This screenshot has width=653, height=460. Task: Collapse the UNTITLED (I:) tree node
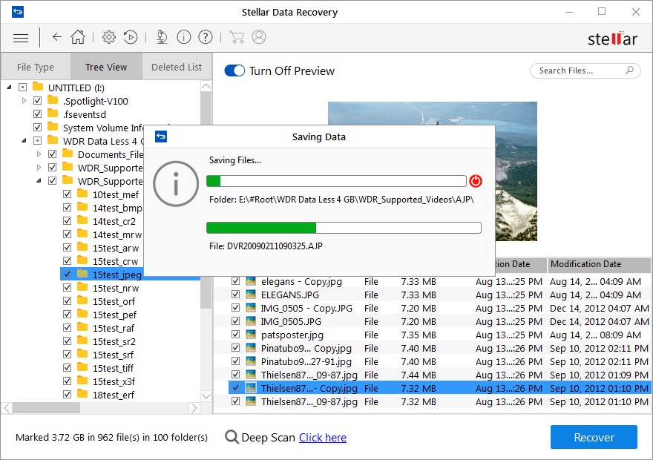click(9, 88)
